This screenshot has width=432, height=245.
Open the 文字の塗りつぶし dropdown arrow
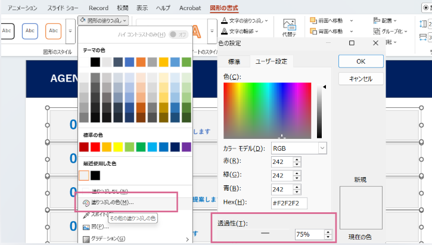(x=266, y=21)
